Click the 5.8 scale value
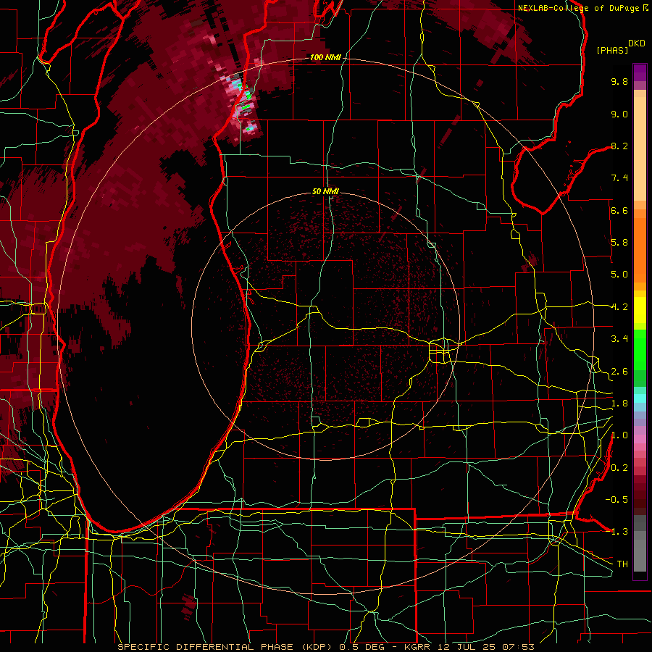 [619, 243]
